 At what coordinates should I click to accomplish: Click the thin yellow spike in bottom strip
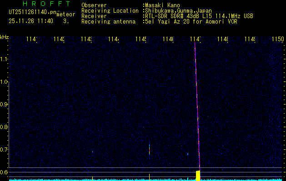pyautogui.click(x=149, y=176)
